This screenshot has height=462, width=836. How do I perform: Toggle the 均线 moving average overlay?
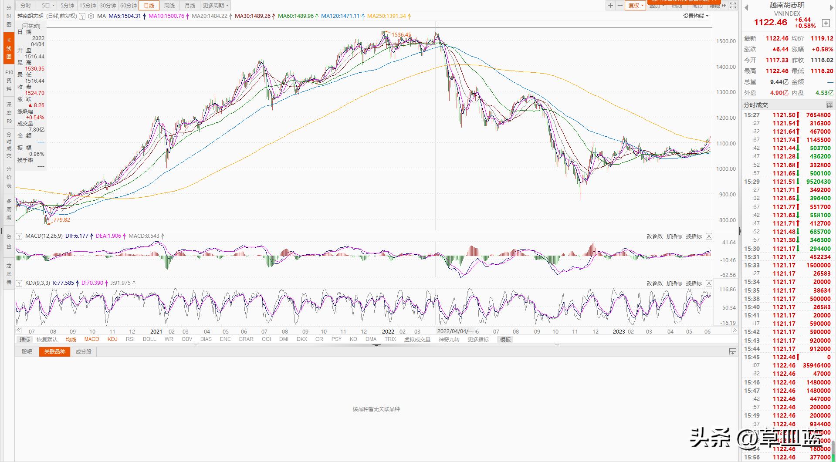tap(71, 339)
